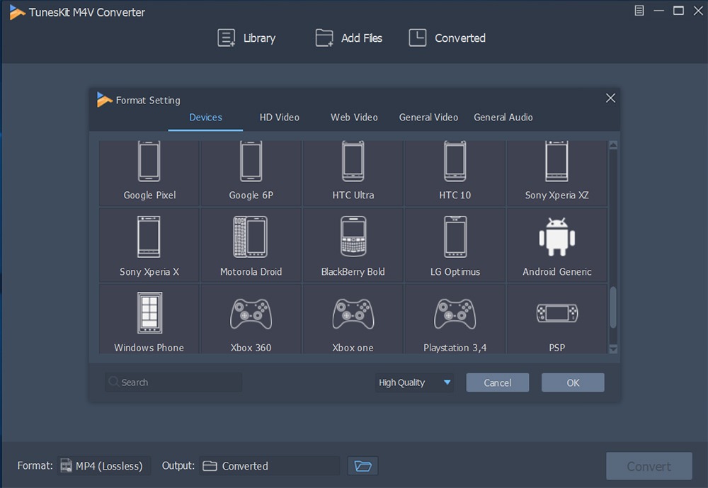Pick the Motorola Droid device preset
The width and height of the screenshot is (708, 488).
pos(251,245)
